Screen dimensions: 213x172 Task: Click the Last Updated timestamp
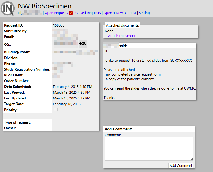click(72, 98)
